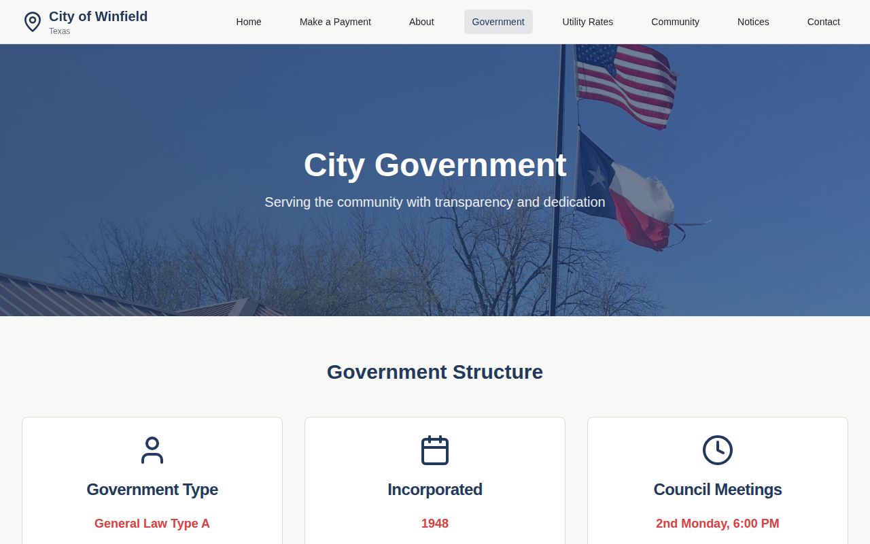Click the clock icon above Council Meetings
Screen dimensions: 870x544
click(718, 450)
